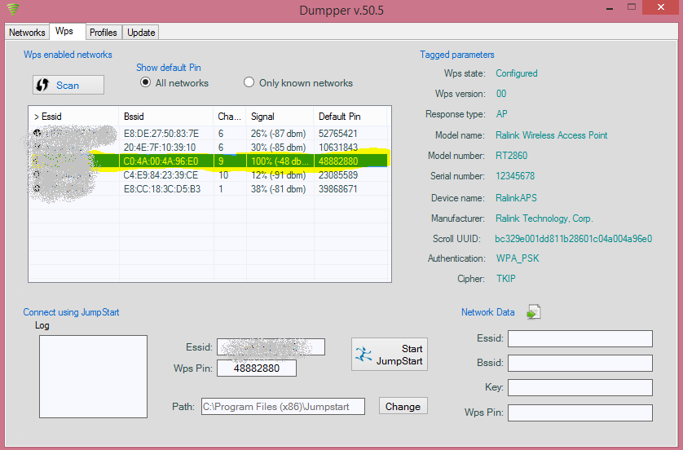
Task: Open the Profiles tab
Action: tap(104, 33)
